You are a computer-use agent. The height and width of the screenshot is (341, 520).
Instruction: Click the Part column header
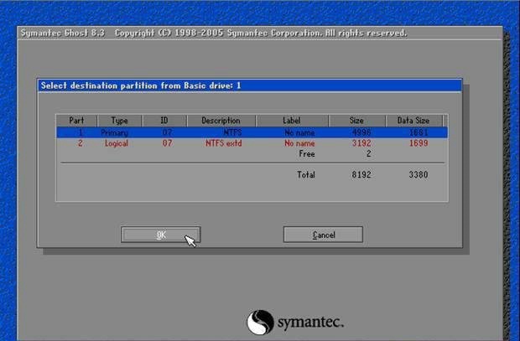(x=76, y=121)
